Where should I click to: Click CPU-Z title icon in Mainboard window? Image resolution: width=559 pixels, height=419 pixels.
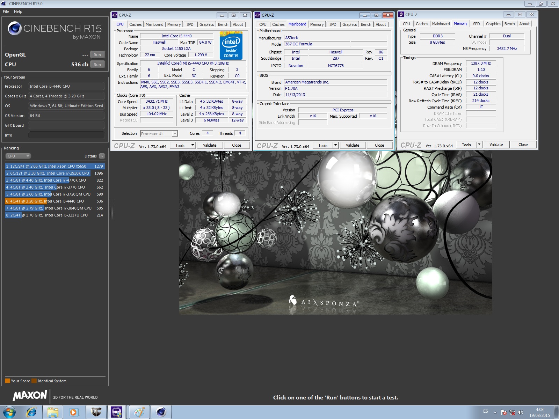click(257, 15)
